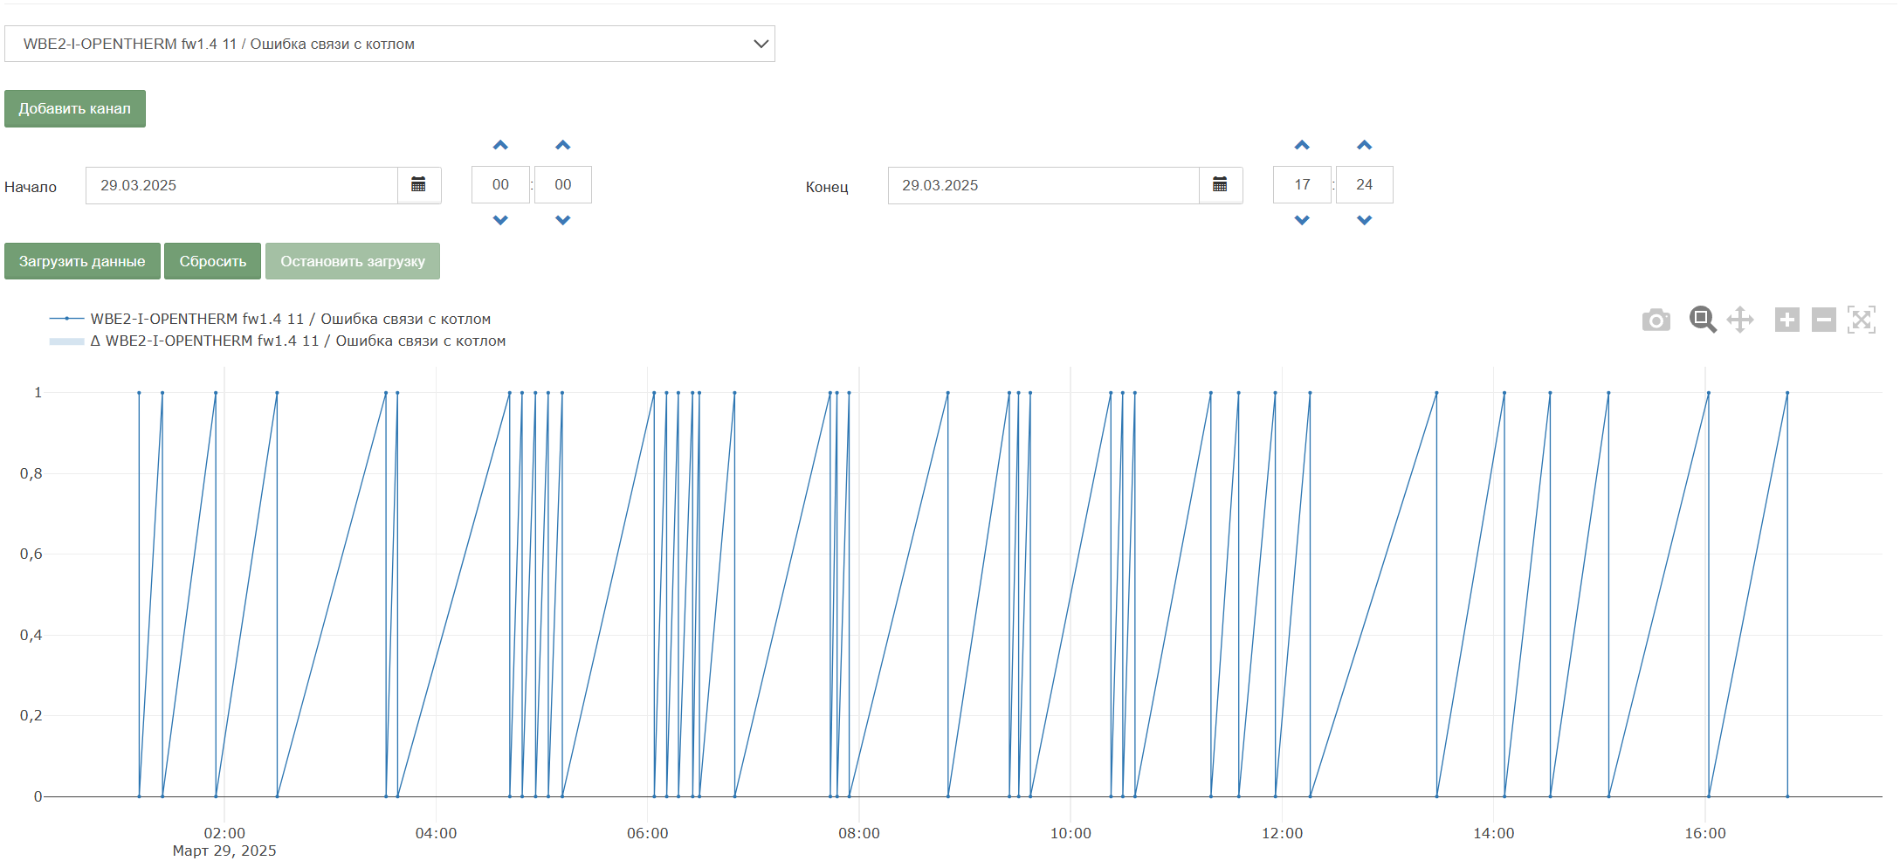Toggle the Δ WBE2-I-OPENTHERM legend series
Viewport: 1900px width, 861px height.
[278, 341]
